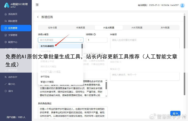Viewport: 188px width, 121px height.
Task: Click the 新增任务 page title
Action: (47, 17)
